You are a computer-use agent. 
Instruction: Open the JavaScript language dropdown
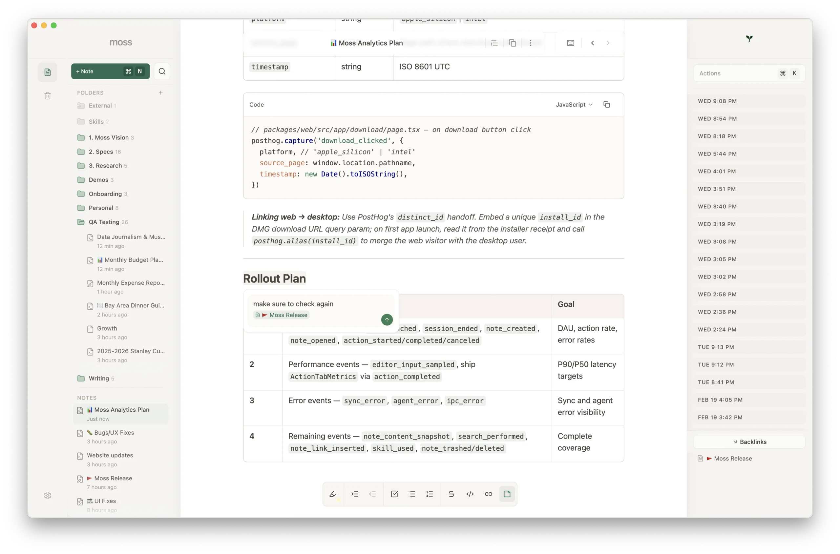tap(574, 105)
